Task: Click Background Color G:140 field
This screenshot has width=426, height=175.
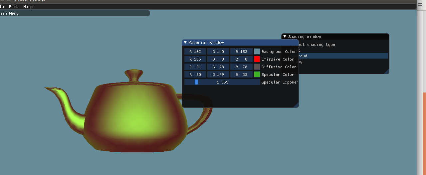Action: (x=218, y=52)
